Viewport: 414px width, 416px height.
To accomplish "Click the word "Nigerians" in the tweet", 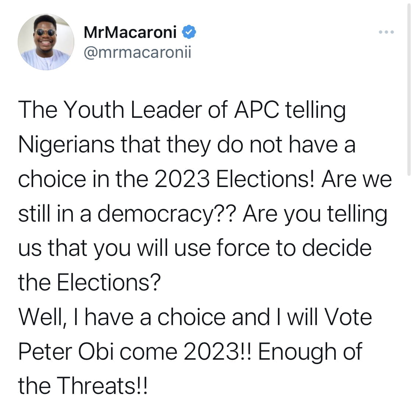I will 66,145.
